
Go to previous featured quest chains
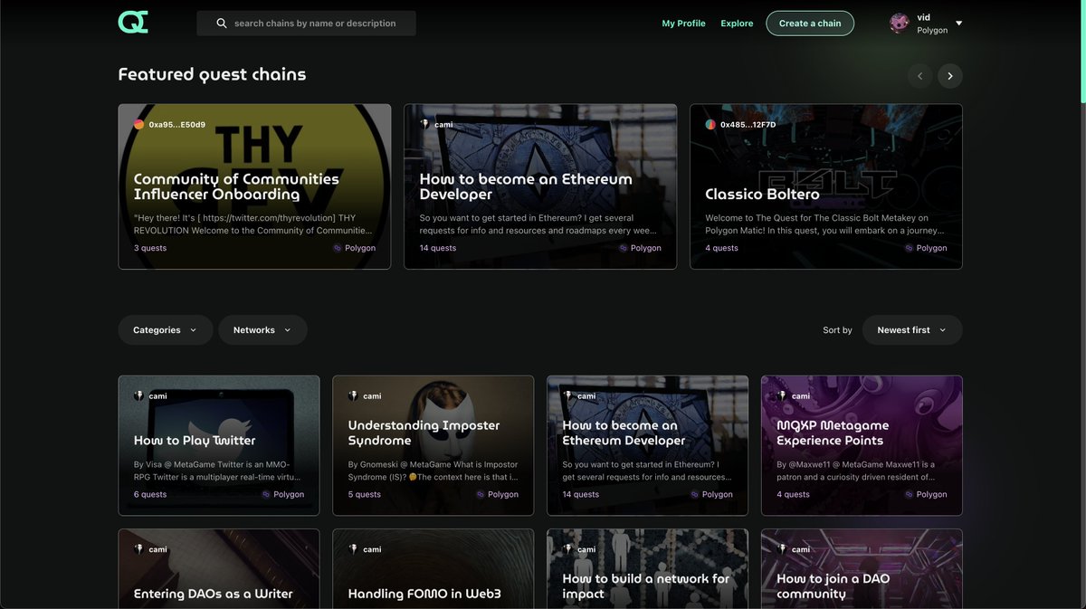pyautogui.click(x=919, y=76)
